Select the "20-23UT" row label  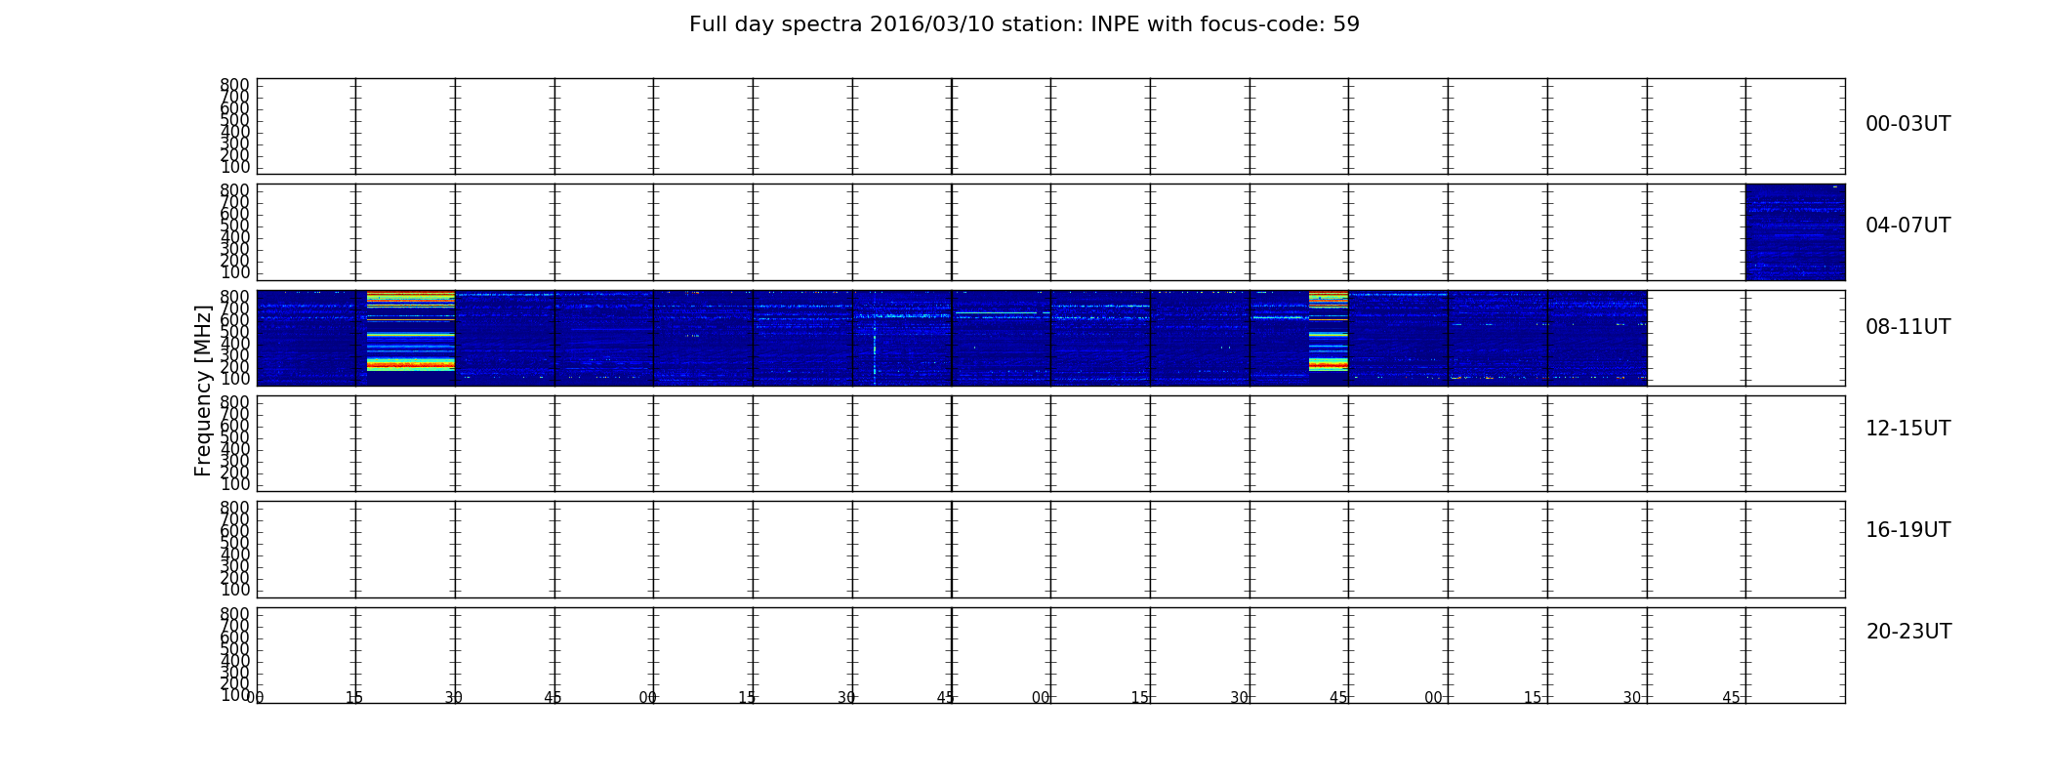[1908, 632]
